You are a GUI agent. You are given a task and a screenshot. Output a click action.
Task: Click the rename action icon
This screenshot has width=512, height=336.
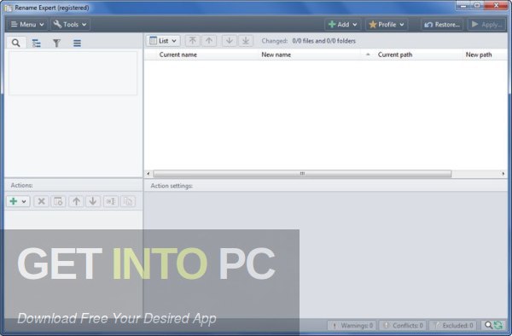click(111, 201)
